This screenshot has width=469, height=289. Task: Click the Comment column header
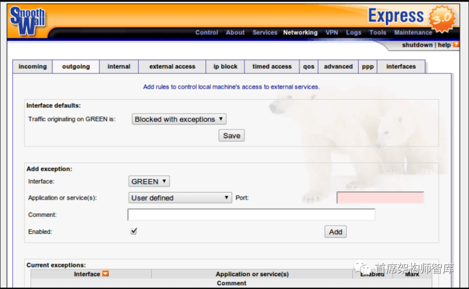232,283
